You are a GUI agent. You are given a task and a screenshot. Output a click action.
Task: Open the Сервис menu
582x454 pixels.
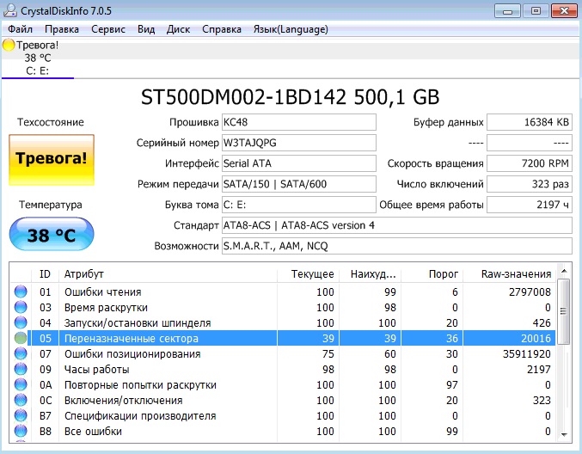[108, 29]
